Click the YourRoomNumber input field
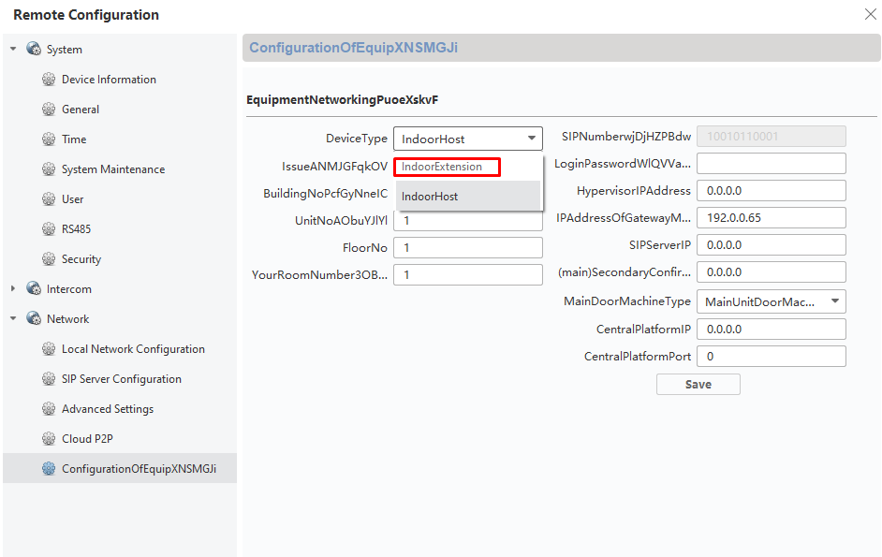Screen dimensions: 882x557 pyautogui.click(x=468, y=274)
